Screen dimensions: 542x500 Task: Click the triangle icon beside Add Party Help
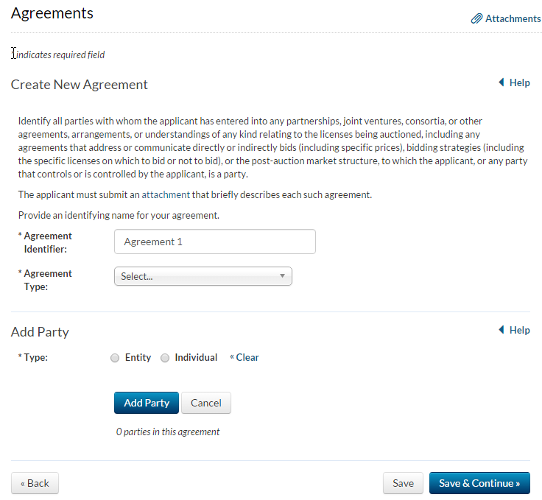(501, 330)
